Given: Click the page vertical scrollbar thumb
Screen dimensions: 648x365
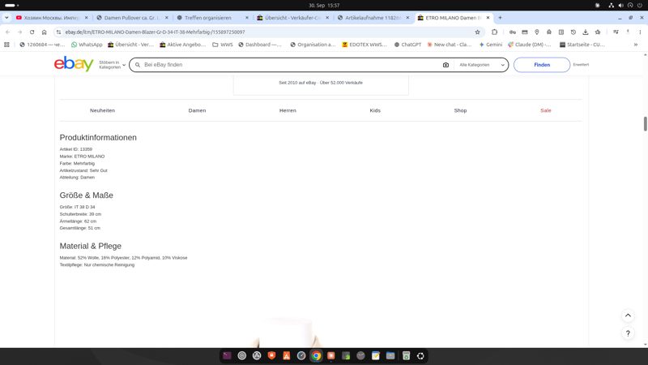Looking at the screenshot, I should 645,124.
